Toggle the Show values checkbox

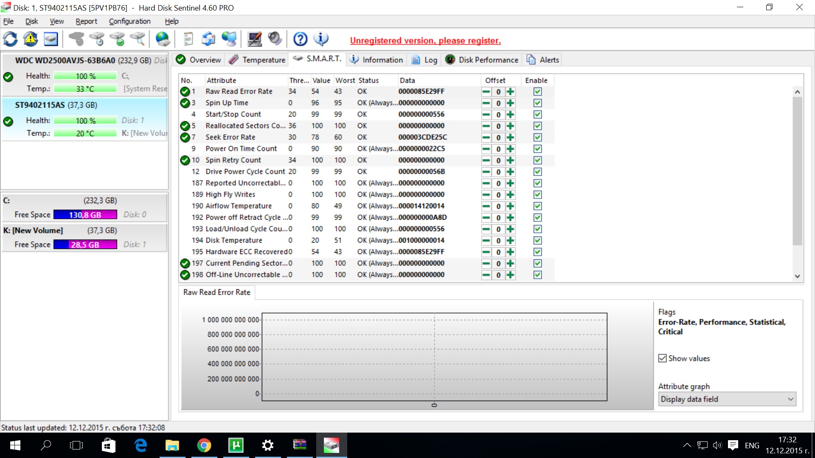pos(662,358)
